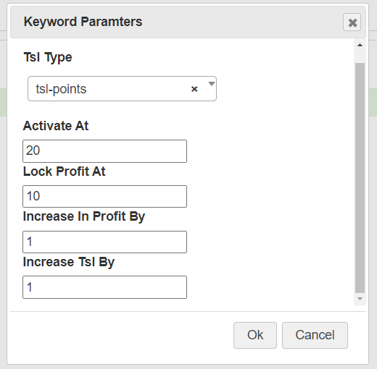Click the scrollbar track above the thumb
The image size is (377, 369).
[360, 56]
